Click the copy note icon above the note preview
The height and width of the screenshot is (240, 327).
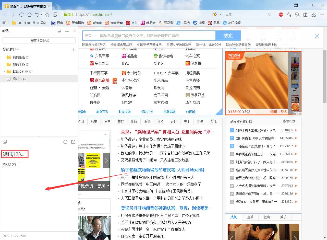[5, 142]
